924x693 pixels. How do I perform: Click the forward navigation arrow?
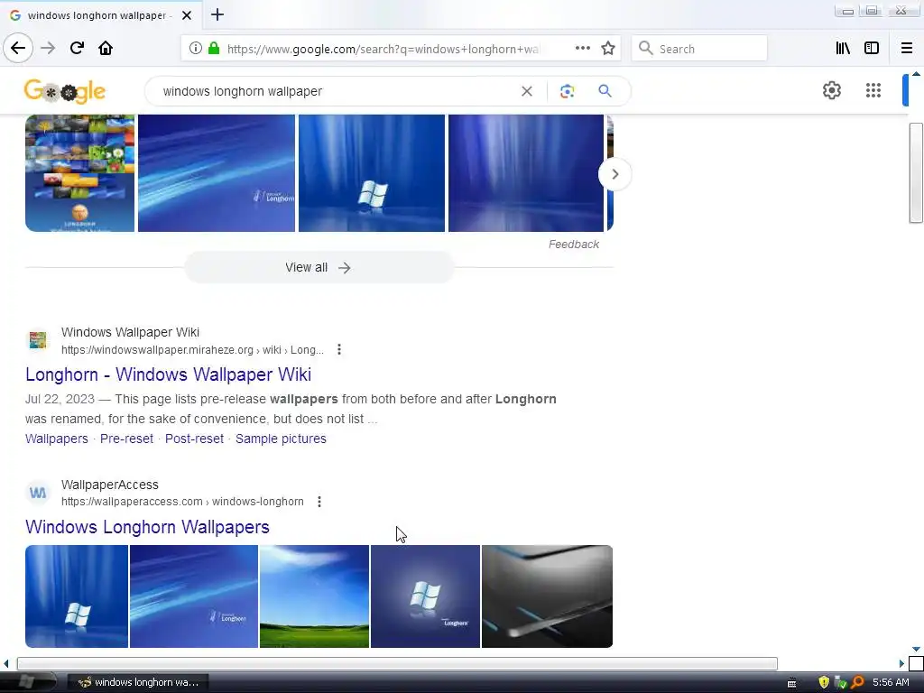point(48,48)
